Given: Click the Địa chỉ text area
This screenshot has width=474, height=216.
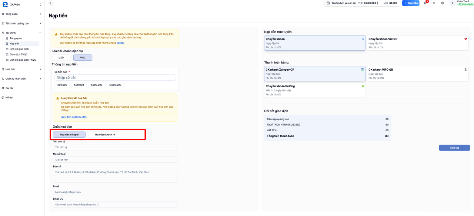Looking at the screenshot, I should pyautogui.click(x=115, y=176).
